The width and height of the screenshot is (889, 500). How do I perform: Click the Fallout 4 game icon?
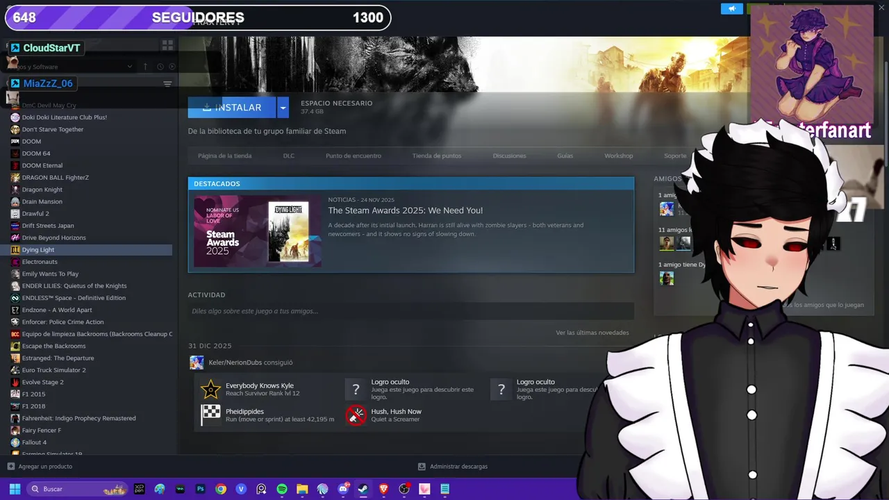tap(15, 442)
